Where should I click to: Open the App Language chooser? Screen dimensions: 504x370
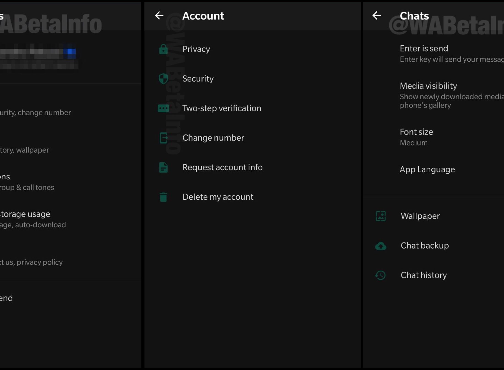pyautogui.click(x=427, y=169)
